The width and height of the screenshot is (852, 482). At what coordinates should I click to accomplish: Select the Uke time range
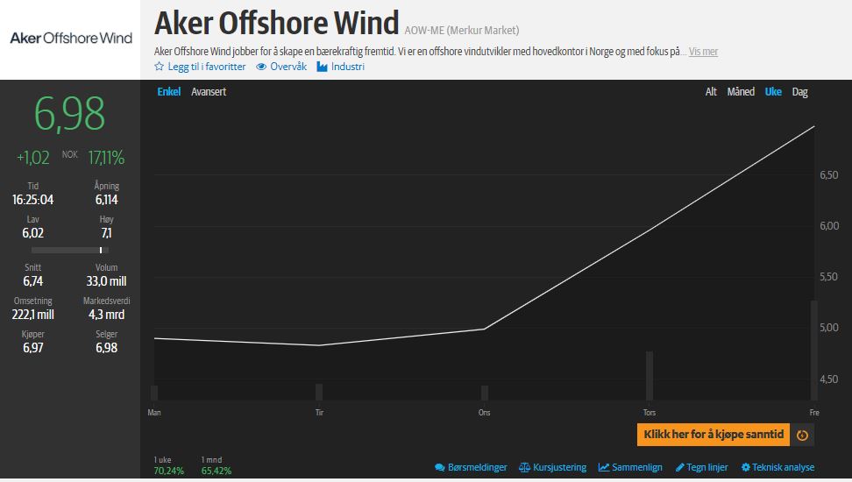773,92
